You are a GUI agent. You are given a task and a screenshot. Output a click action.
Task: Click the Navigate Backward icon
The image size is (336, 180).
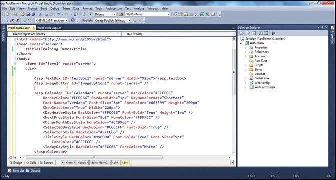click(76, 14)
